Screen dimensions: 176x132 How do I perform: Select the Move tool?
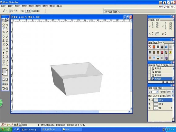coord(7,24)
